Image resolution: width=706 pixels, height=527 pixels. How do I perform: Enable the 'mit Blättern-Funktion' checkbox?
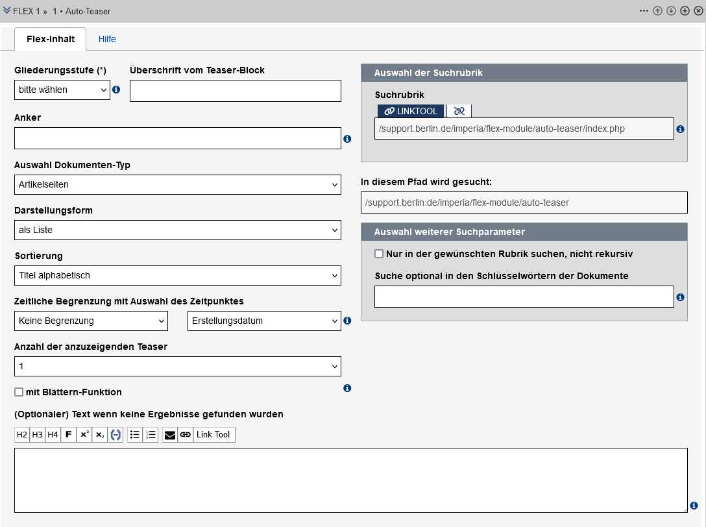tap(19, 392)
